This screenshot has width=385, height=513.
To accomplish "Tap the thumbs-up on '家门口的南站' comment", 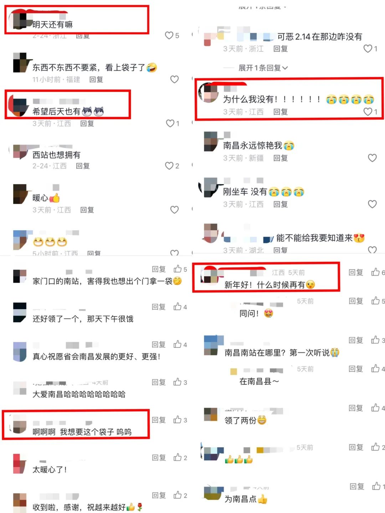I will tap(178, 269).
